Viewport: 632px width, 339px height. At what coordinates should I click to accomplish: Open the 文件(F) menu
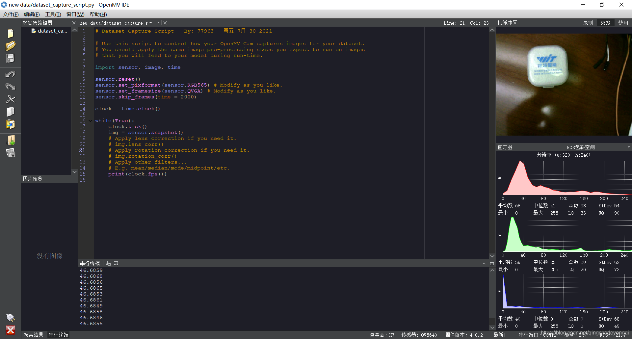pos(11,14)
